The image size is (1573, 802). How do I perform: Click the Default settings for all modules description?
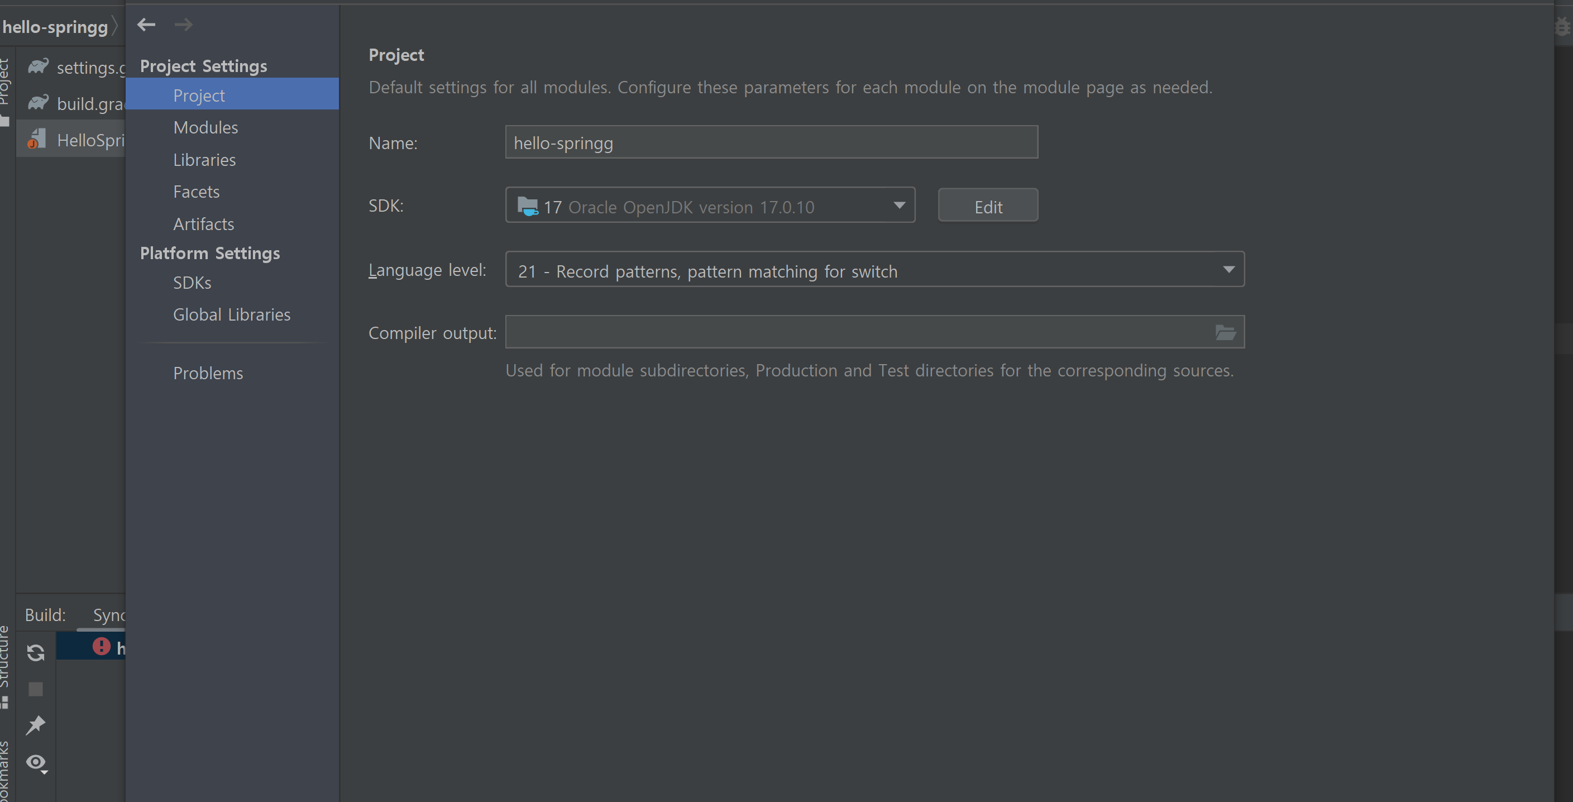tap(790, 87)
